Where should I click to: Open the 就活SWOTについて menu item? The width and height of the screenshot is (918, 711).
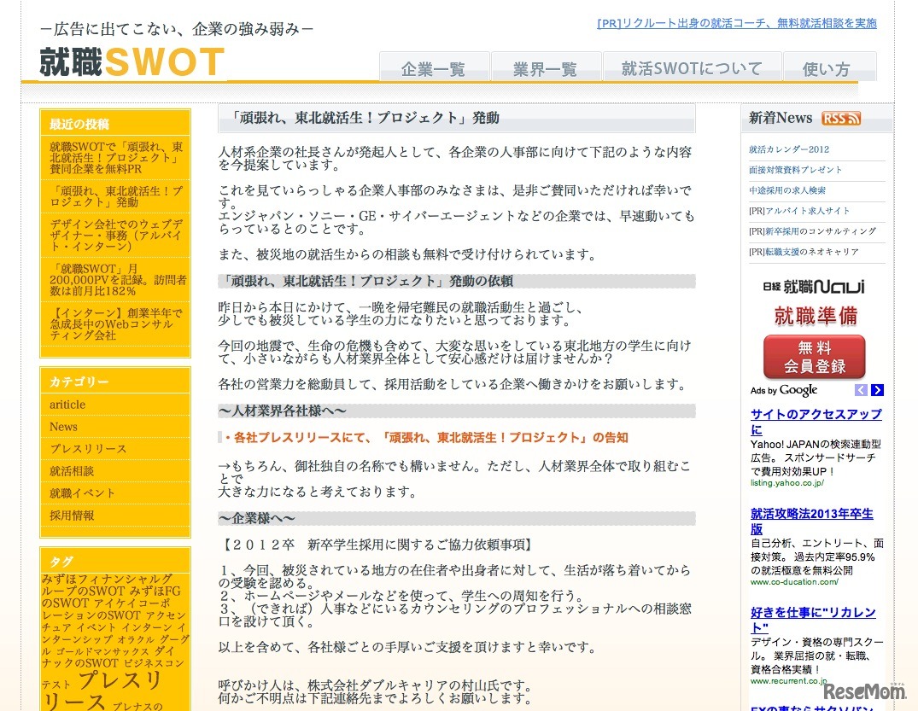pos(692,68)
